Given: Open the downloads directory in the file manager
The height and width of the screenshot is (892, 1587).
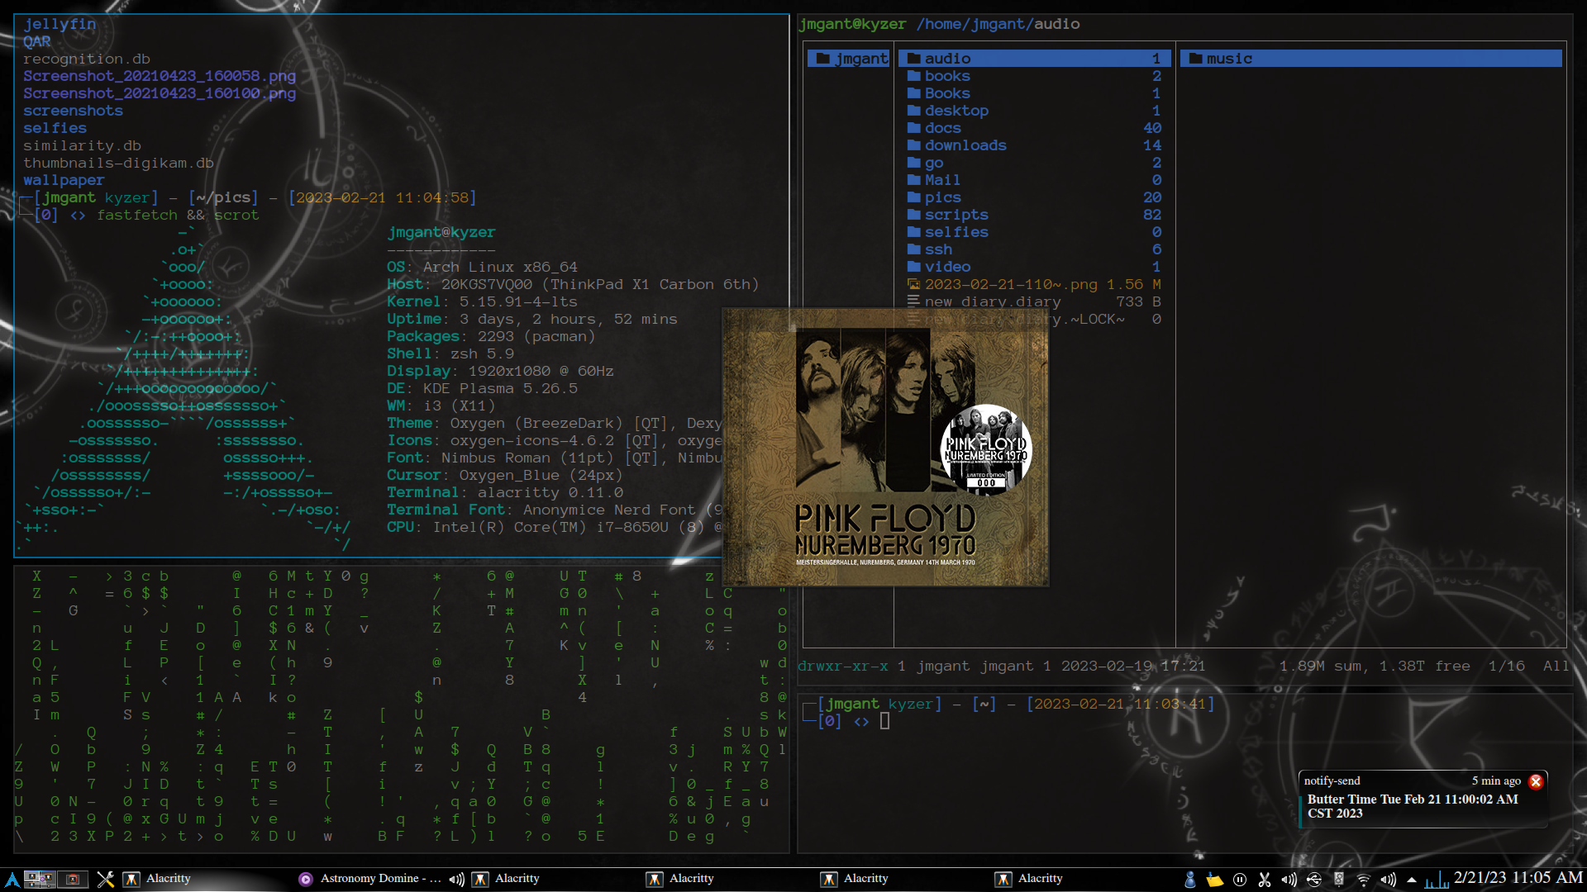Looking at the screenshot, I should [965, 145].
